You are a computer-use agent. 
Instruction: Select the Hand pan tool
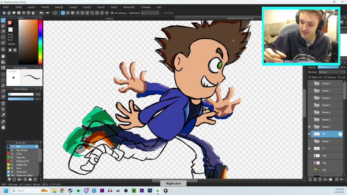click(x=3, y=127)
